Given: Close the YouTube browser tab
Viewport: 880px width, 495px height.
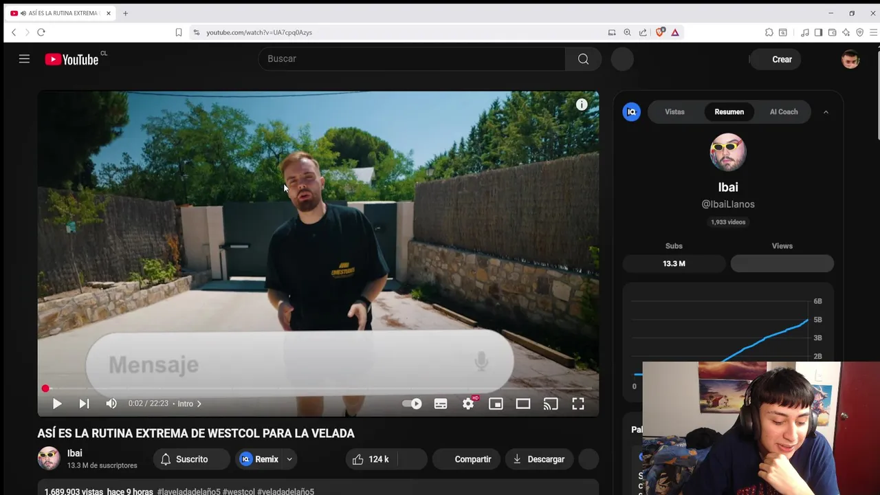Looking at the screenshot, I should click(108, 13).
